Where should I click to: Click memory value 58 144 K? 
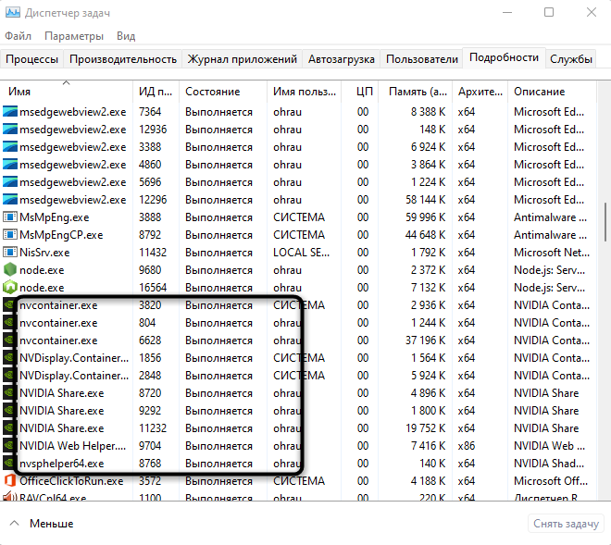coord(426,200)
